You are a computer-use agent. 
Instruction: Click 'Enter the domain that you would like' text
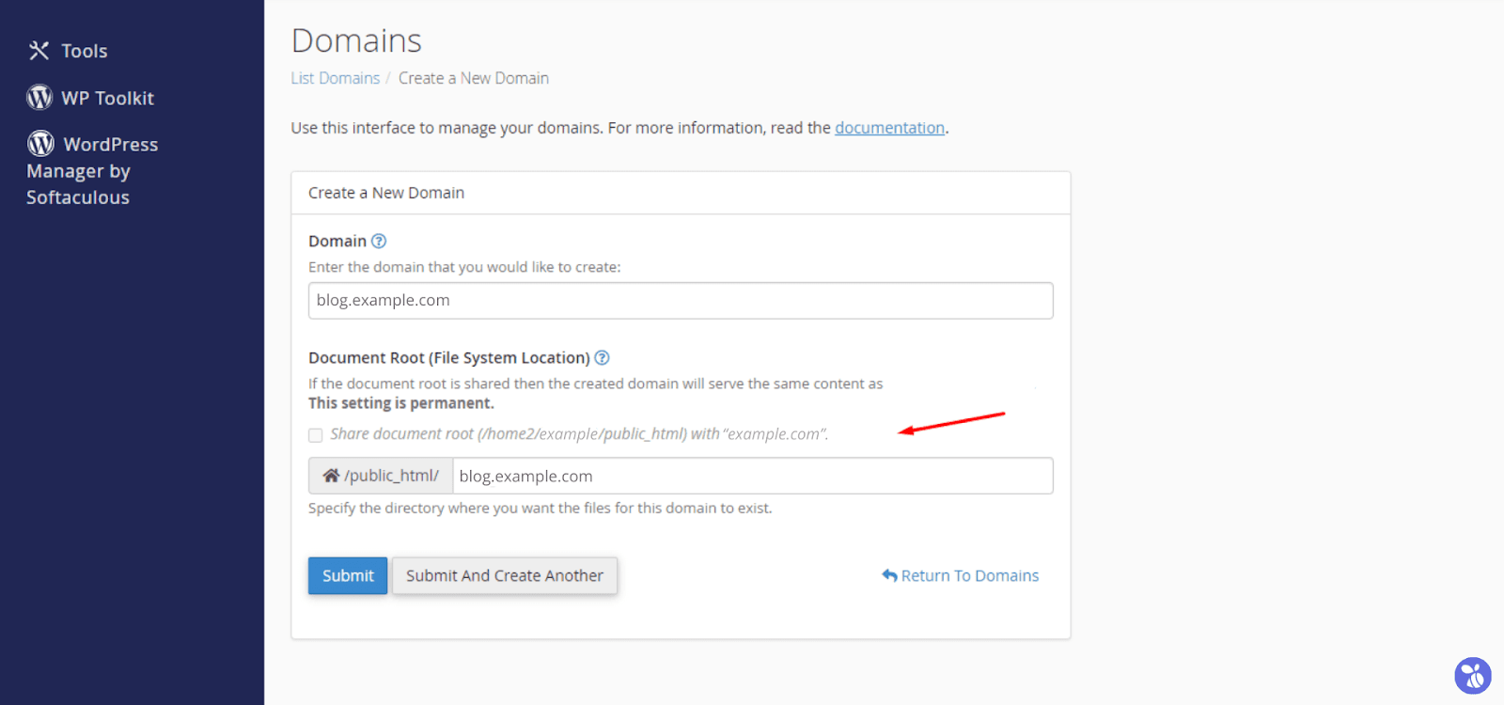coord(464,267)
